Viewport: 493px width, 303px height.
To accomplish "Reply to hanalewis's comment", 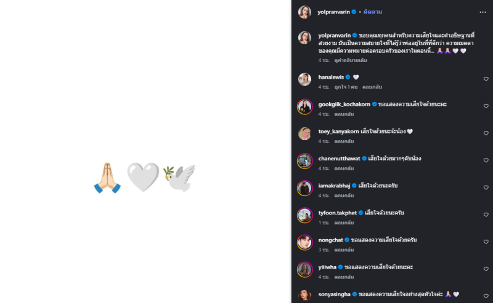I will [x=372, y=87].
